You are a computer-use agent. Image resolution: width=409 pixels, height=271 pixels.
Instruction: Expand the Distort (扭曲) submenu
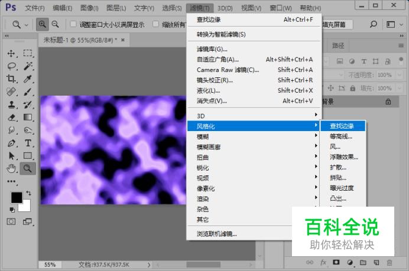[255, 157]
